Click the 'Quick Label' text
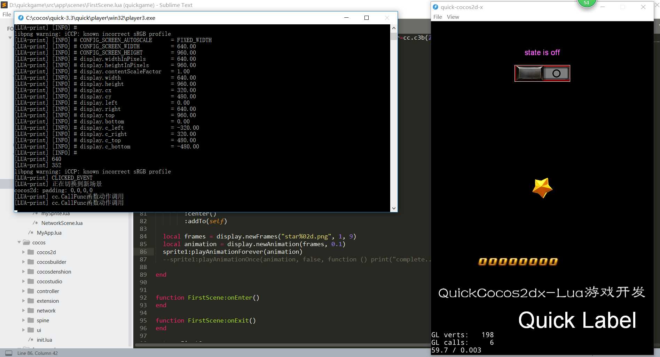Viewport: 660px width, 357px height. 577,320
